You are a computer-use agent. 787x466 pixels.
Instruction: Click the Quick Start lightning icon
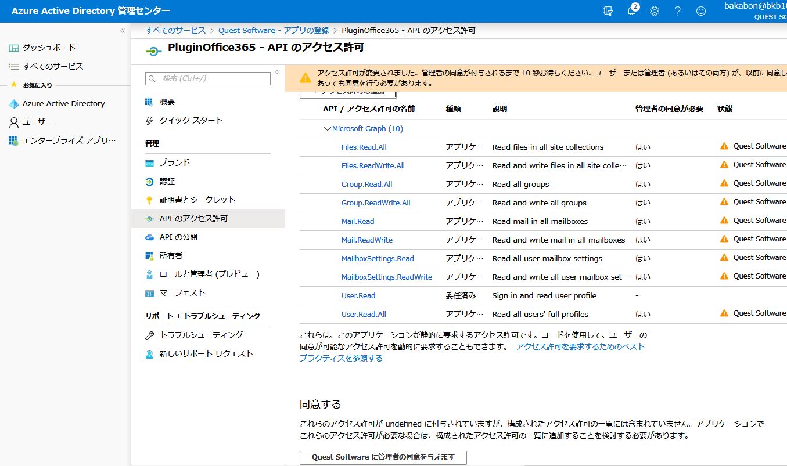[149, 121]
